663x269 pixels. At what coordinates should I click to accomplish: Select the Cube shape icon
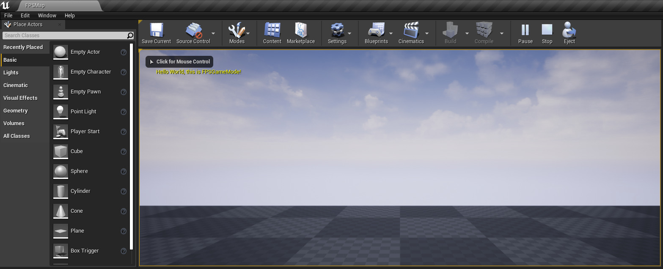click(x=61, y=151)
